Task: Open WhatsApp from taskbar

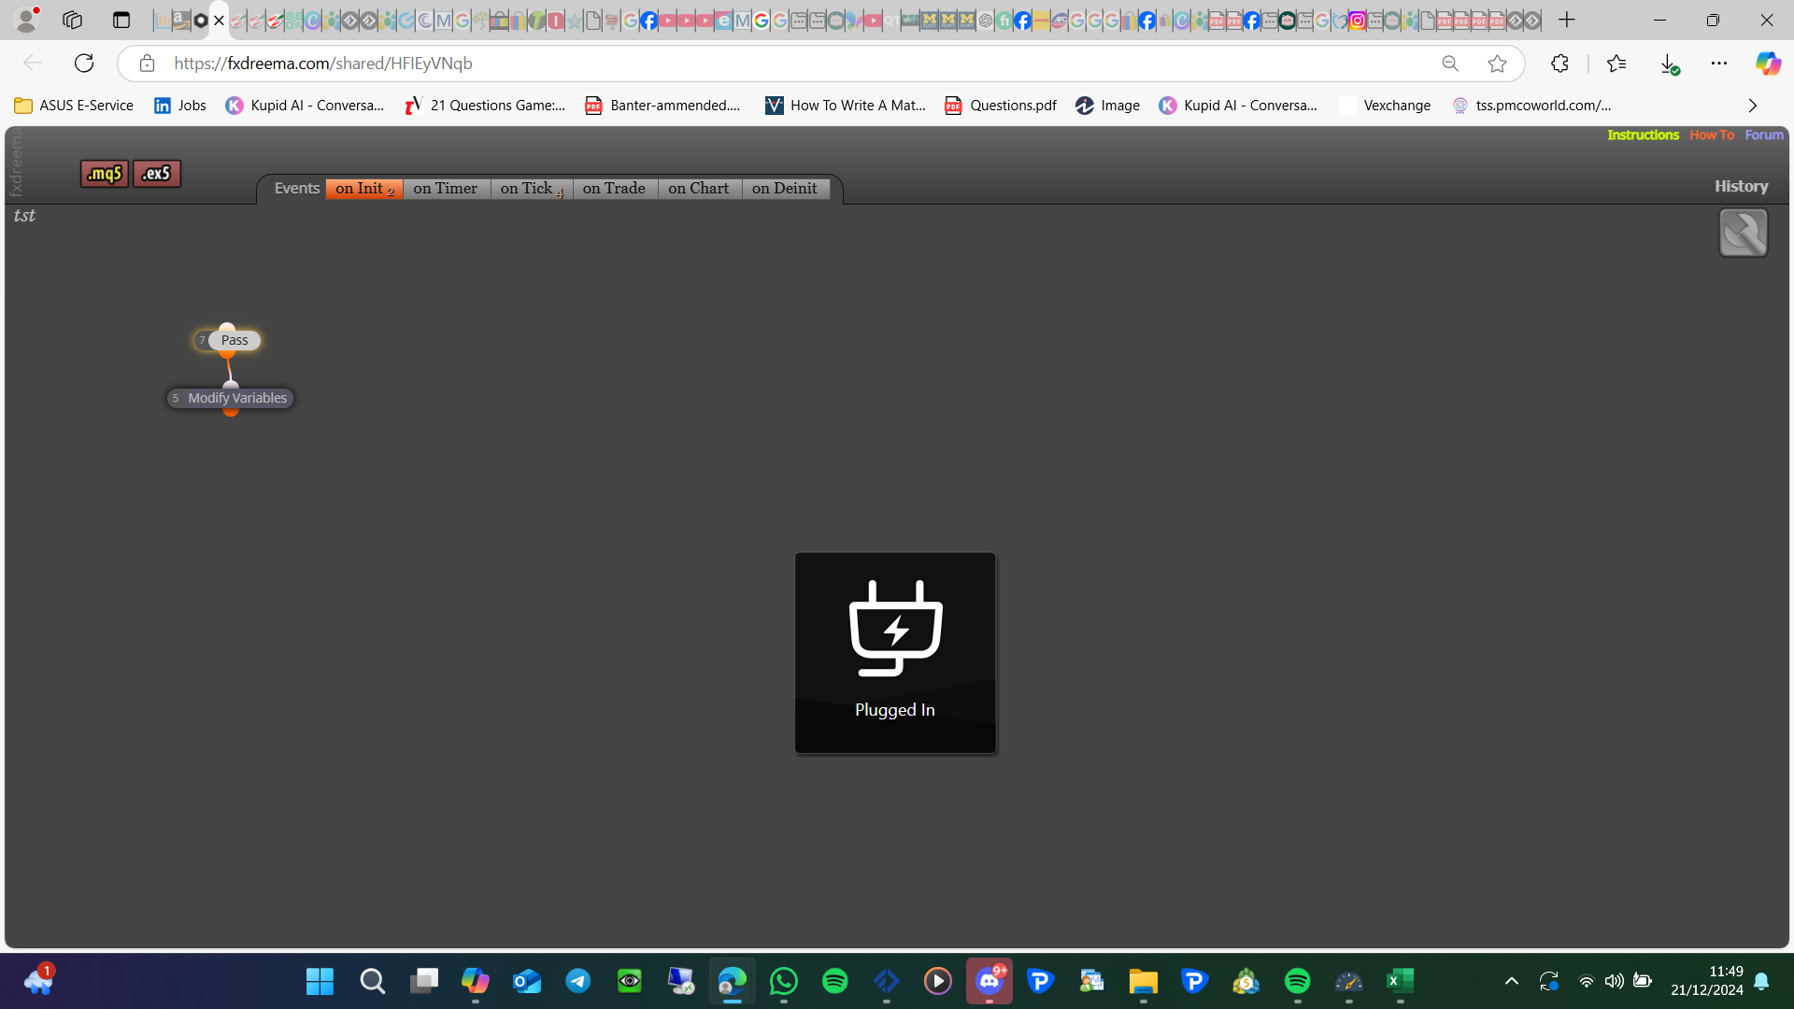Action: pos(784,981)
